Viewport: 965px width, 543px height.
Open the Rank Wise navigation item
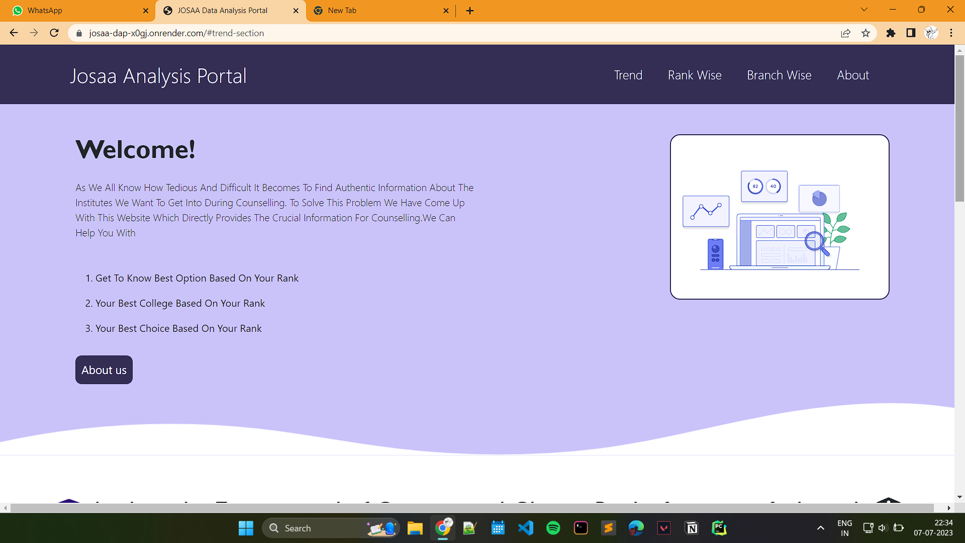[x=694, y=75]
